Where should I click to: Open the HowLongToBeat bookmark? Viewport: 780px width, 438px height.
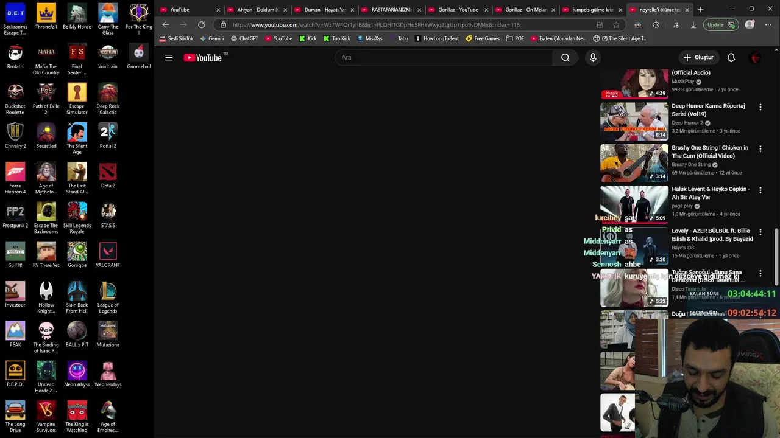pyautogui.click(x=437, y=38)
